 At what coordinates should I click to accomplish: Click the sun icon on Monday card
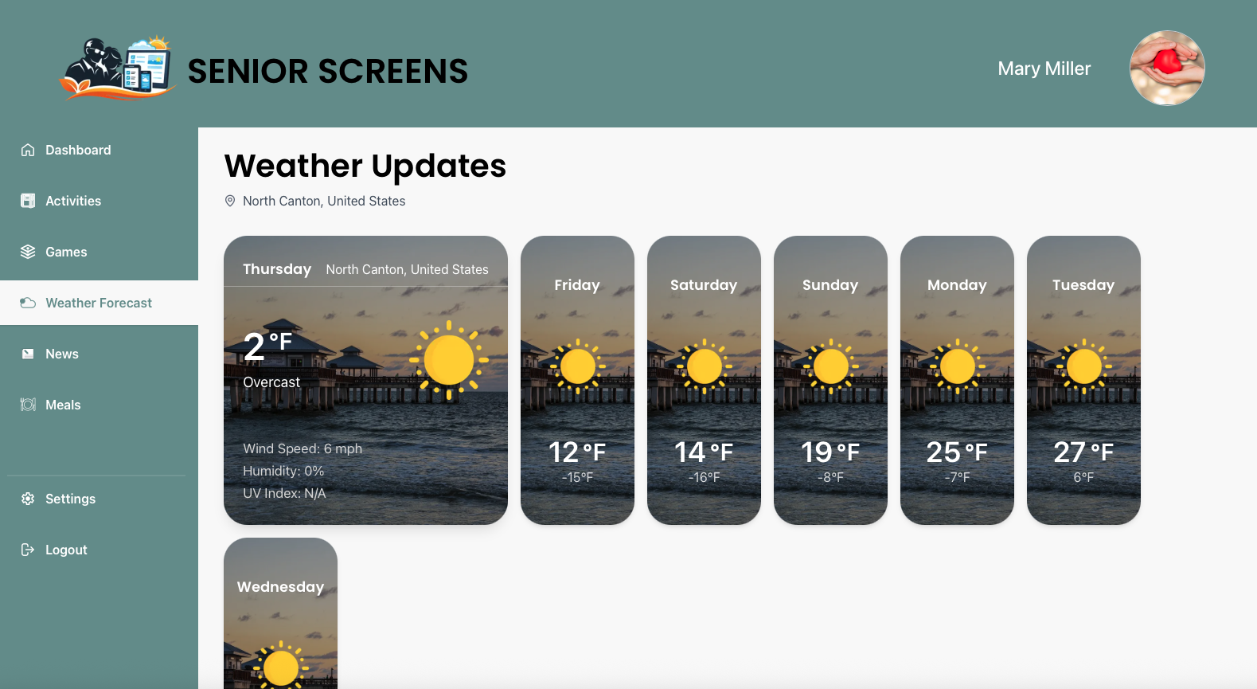click(x=957, y=366)
